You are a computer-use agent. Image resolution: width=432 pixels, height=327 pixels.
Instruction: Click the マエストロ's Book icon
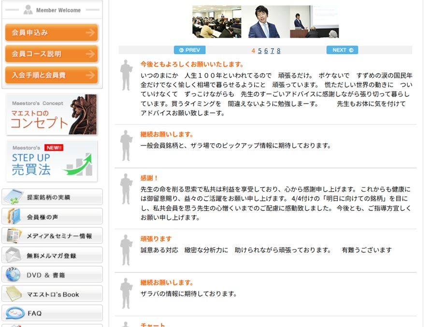(x=13, y=294)
